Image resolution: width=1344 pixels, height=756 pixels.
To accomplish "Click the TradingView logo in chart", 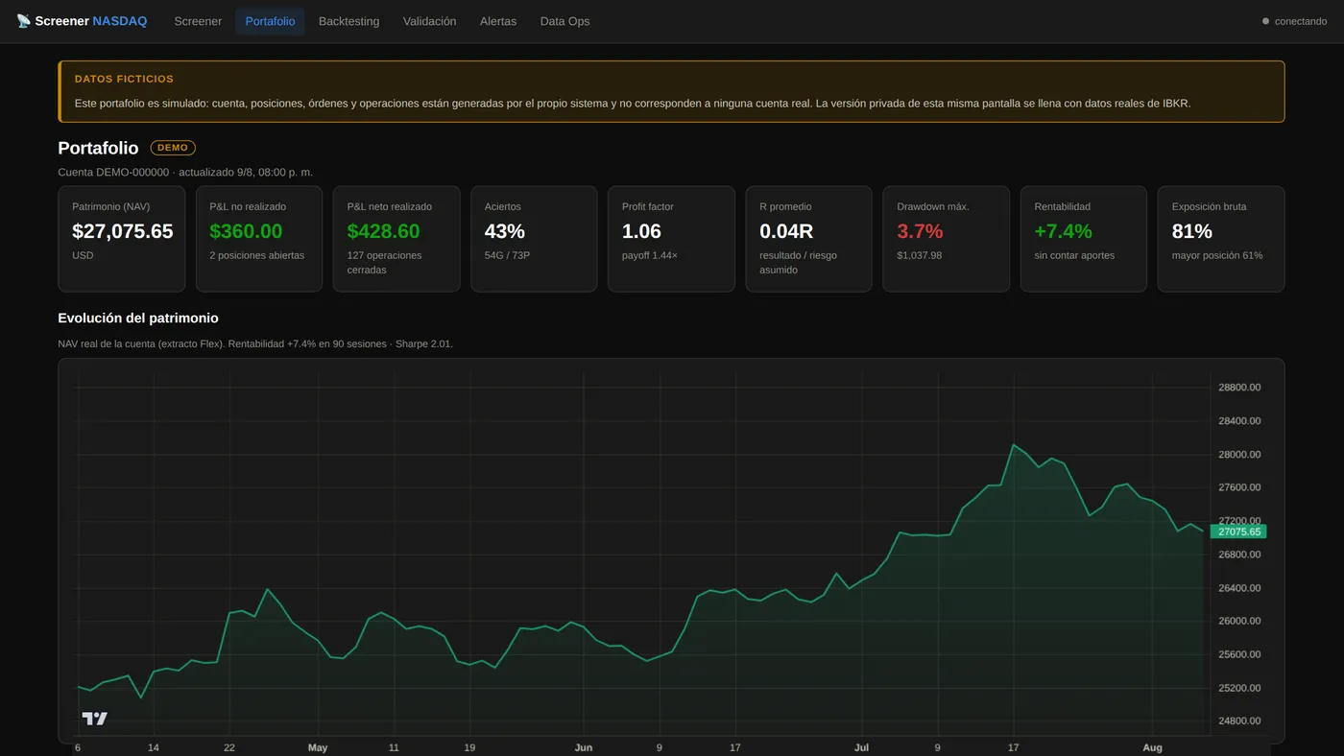I will (94, 719).
